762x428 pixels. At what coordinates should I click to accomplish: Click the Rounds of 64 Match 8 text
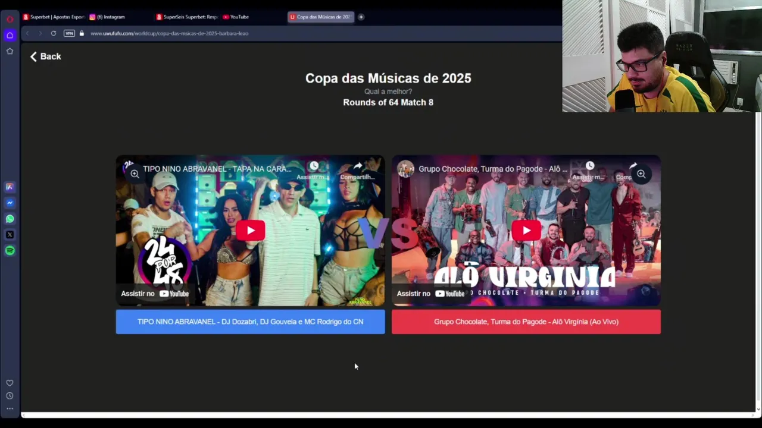pyautogui.click(x=388, y=102)
